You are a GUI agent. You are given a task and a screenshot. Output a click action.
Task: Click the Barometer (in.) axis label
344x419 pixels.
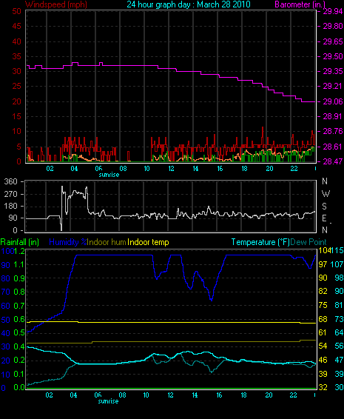pos(300,4)
